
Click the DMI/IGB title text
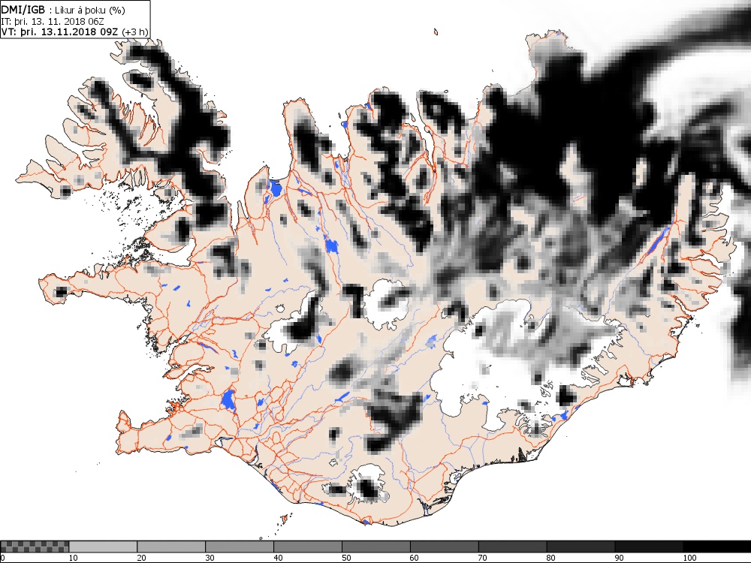click(x=23, y=10)
